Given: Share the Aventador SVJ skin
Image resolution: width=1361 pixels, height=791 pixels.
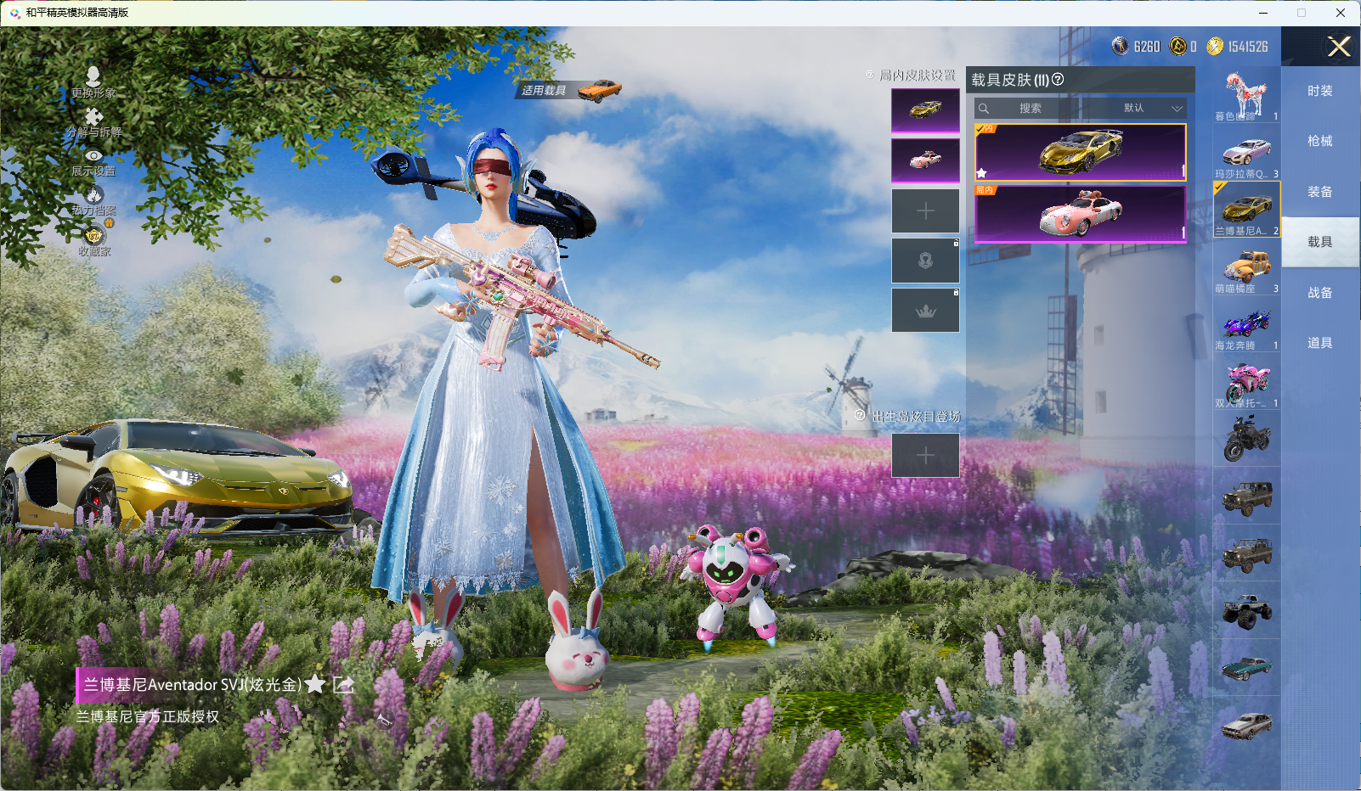Looking at the screenshot, I should (x=343, y=684).
